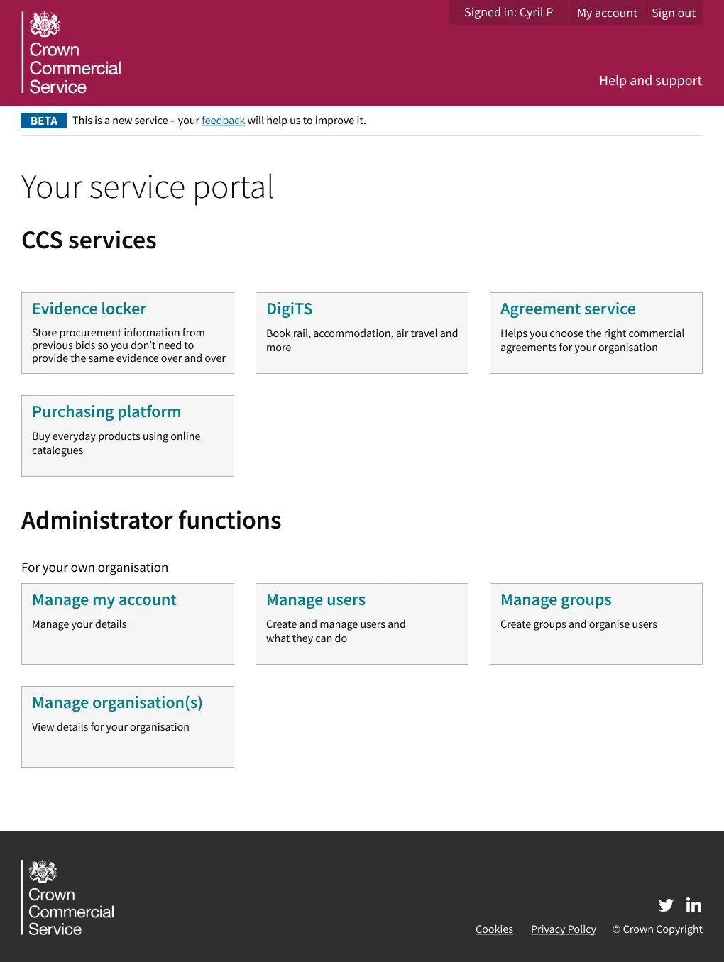Open the Privacy Policy page
724x962 pixels.
pos(563,929)
